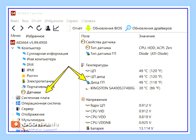Select Мультимедиа in the tree
This screenshot has width=196, height=140.
(x=33, y=120)
